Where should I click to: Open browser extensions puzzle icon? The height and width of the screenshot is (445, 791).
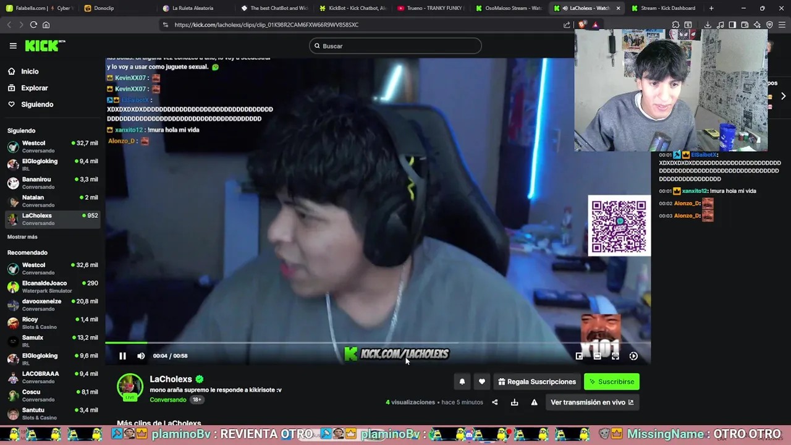pyautogui.click(x=676, y=25)
